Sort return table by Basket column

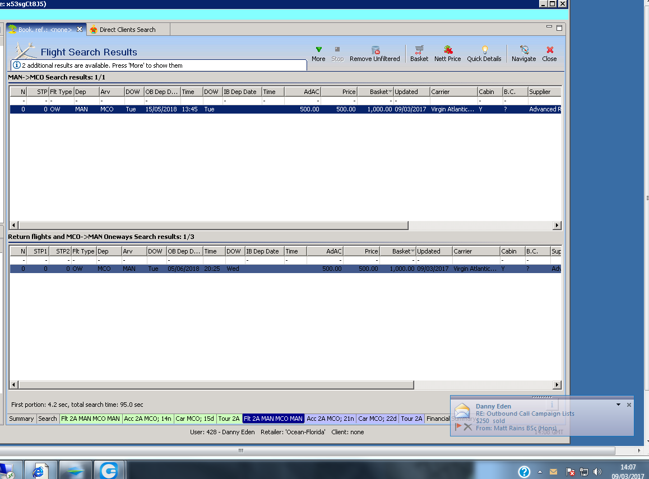click(398, 251)
